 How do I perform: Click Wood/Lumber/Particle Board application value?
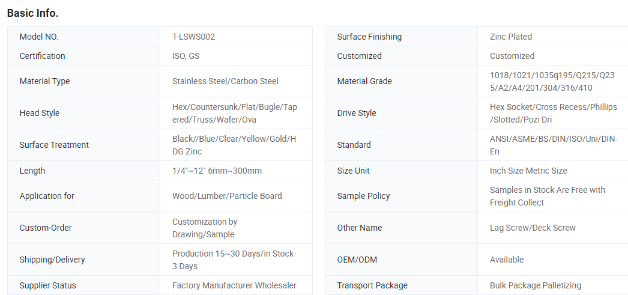pos(227,196)
